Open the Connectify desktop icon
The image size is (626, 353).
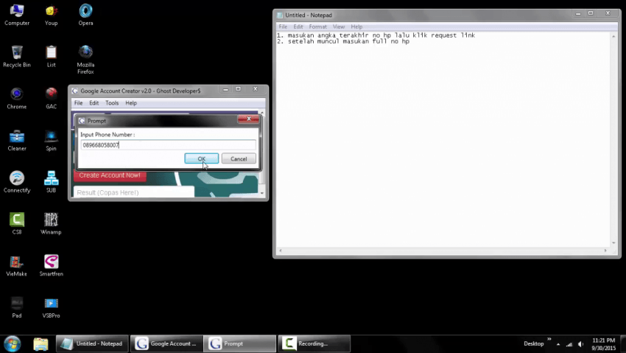(16, 178)
